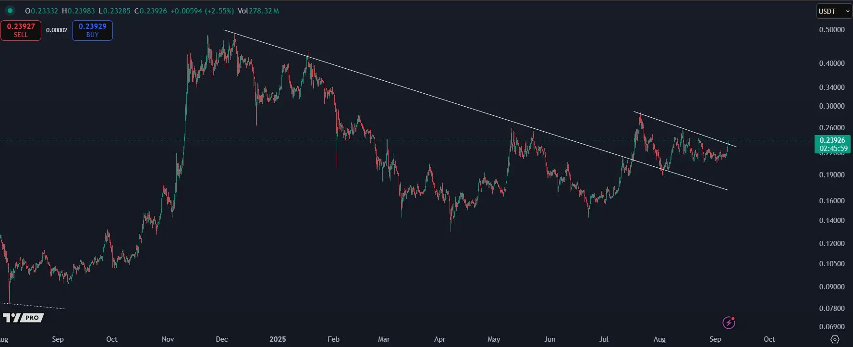Click the 0.34000 price axis label
Image resolution: width=853 pixels, height=347 pixels.
pos(832,87)
